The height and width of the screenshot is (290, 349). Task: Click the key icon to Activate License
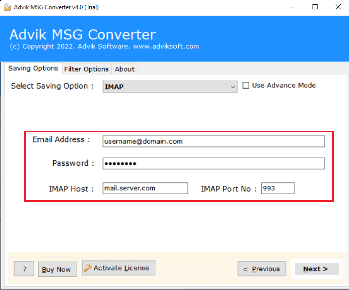click(88, 268)
